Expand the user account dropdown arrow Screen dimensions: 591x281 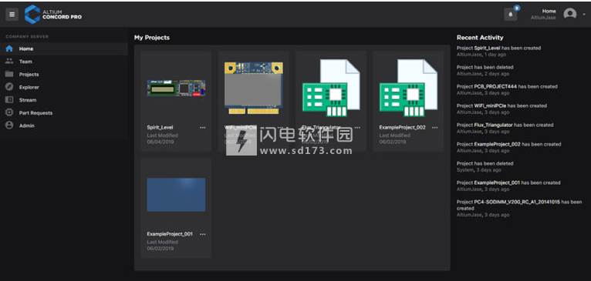[x=585, y=15]
